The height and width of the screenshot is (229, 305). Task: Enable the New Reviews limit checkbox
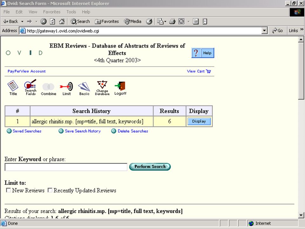pyautogui.click(x=8, y=190)
